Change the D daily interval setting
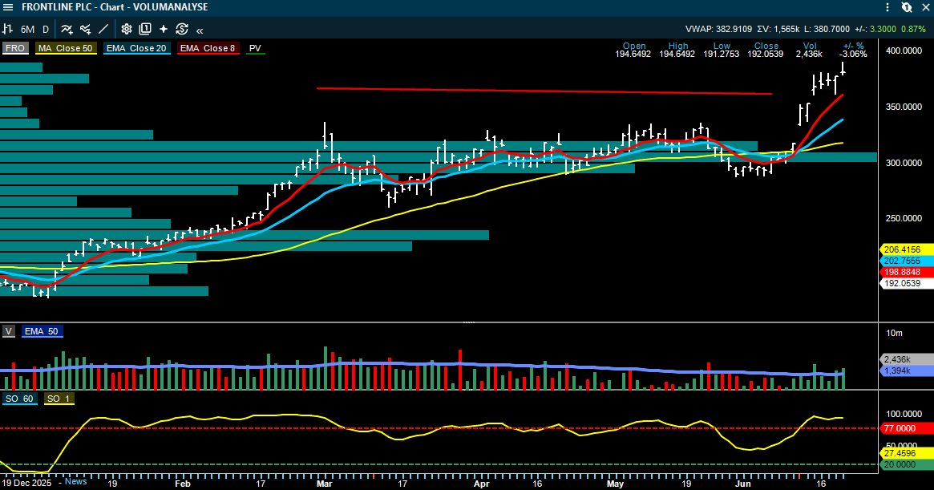Viewport: 934px width, 490px height. coord(45,29)
